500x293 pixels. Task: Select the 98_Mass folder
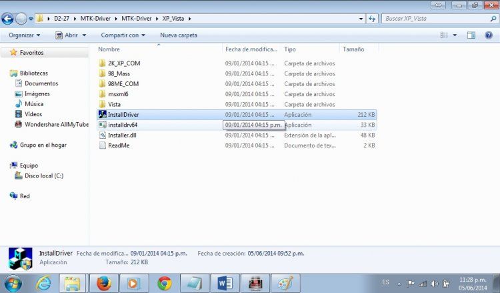coord(119,73)
